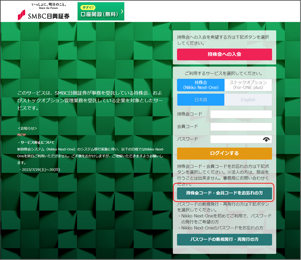301x260 pixels.
Task: Open the 口座開設(無料) banner
Action: (x=101, y=11)
